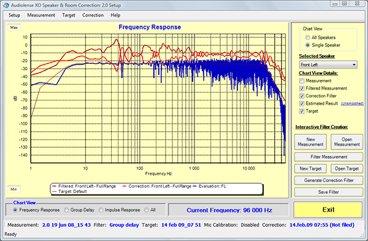Viewport: 368px width, 241px height.
Task: Click the Current Frequency 96 000 Hz readout
Action: (229, 210)
